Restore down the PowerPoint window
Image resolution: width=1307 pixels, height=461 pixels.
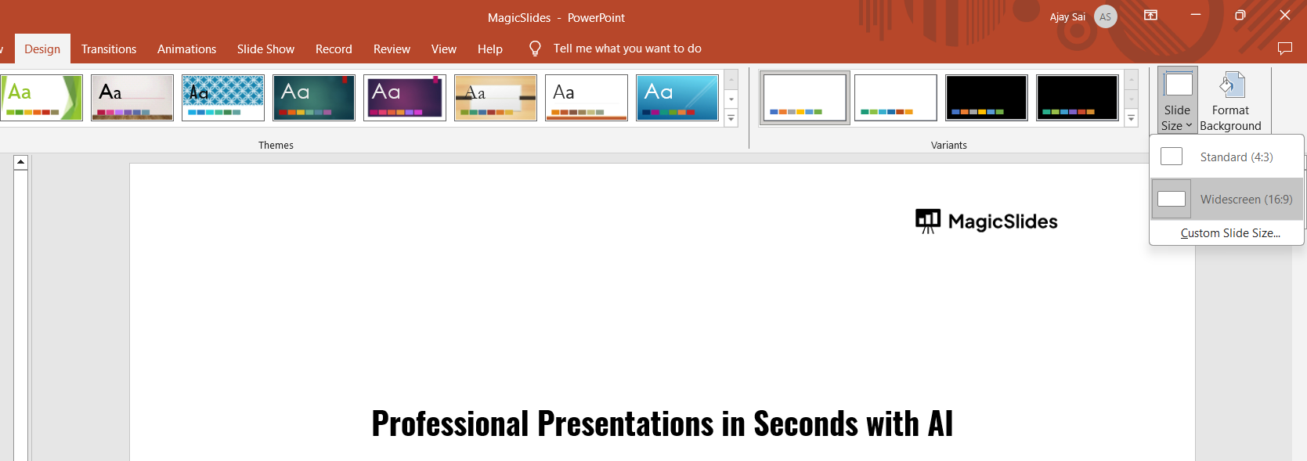click(x=1240, y=16)
